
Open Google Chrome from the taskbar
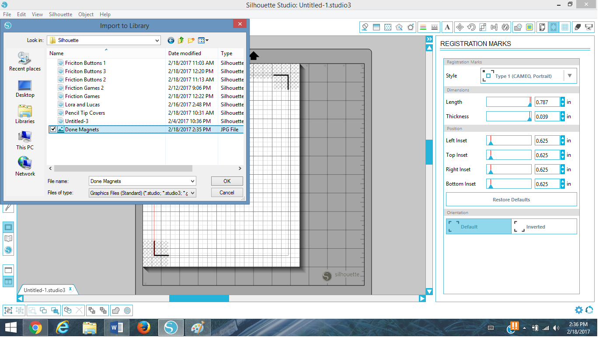pyautogui.click(x=35, y=327)
